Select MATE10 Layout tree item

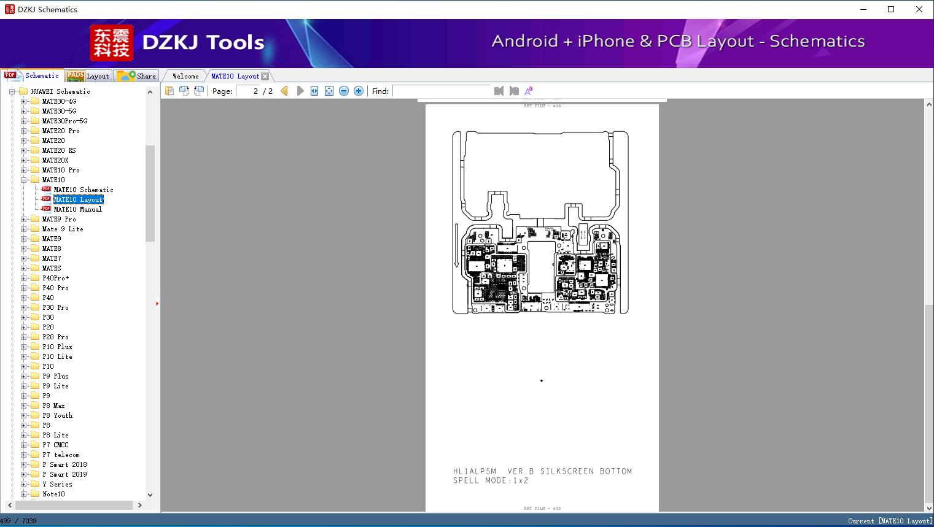[78, 199]
